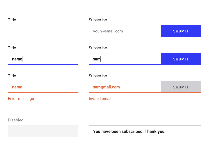Click the blue-underlined Title field containing "name"
Image resolution: width=209 pixels, height=157 pixels.
point(43,59)
